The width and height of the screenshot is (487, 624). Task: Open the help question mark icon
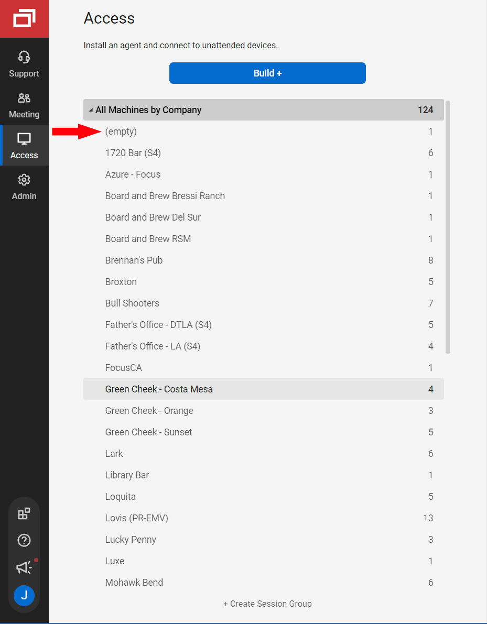[24, 540]
